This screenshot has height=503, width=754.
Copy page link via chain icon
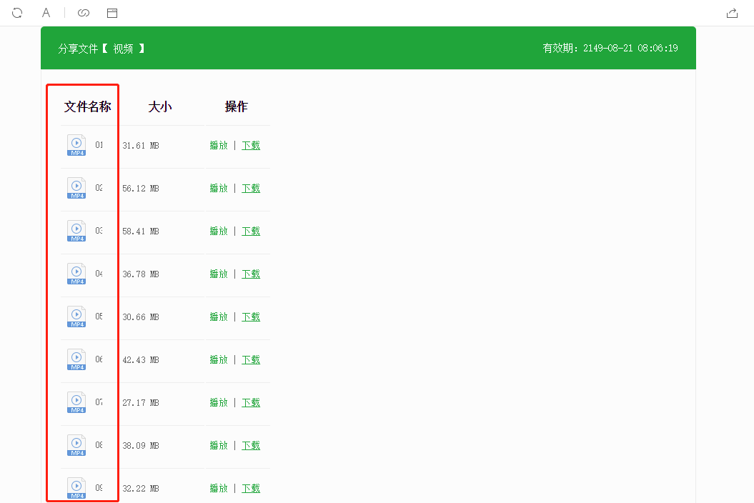tap(84, 13)
